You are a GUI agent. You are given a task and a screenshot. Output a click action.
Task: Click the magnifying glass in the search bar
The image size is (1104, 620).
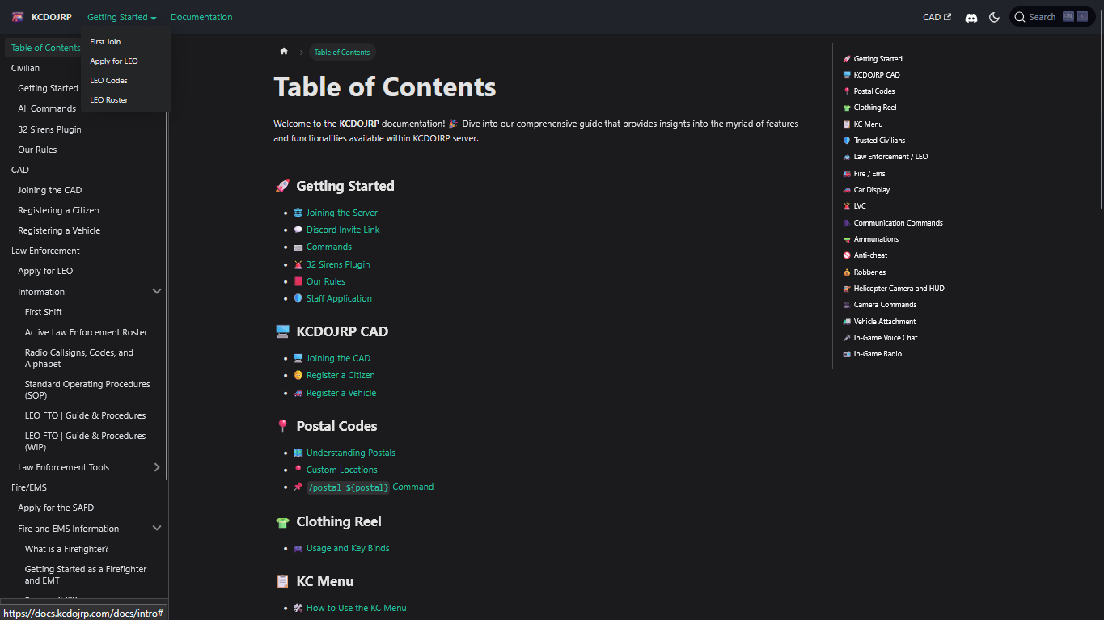click(1021, 16)
